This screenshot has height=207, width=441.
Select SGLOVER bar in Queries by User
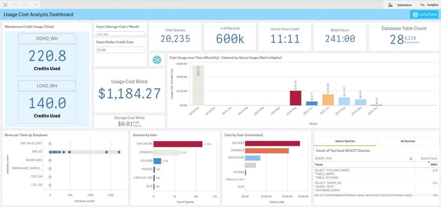tap(157, 161)
